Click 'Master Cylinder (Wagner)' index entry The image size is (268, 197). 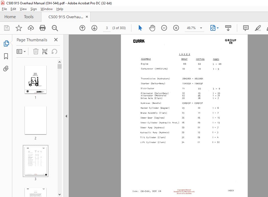155,108
